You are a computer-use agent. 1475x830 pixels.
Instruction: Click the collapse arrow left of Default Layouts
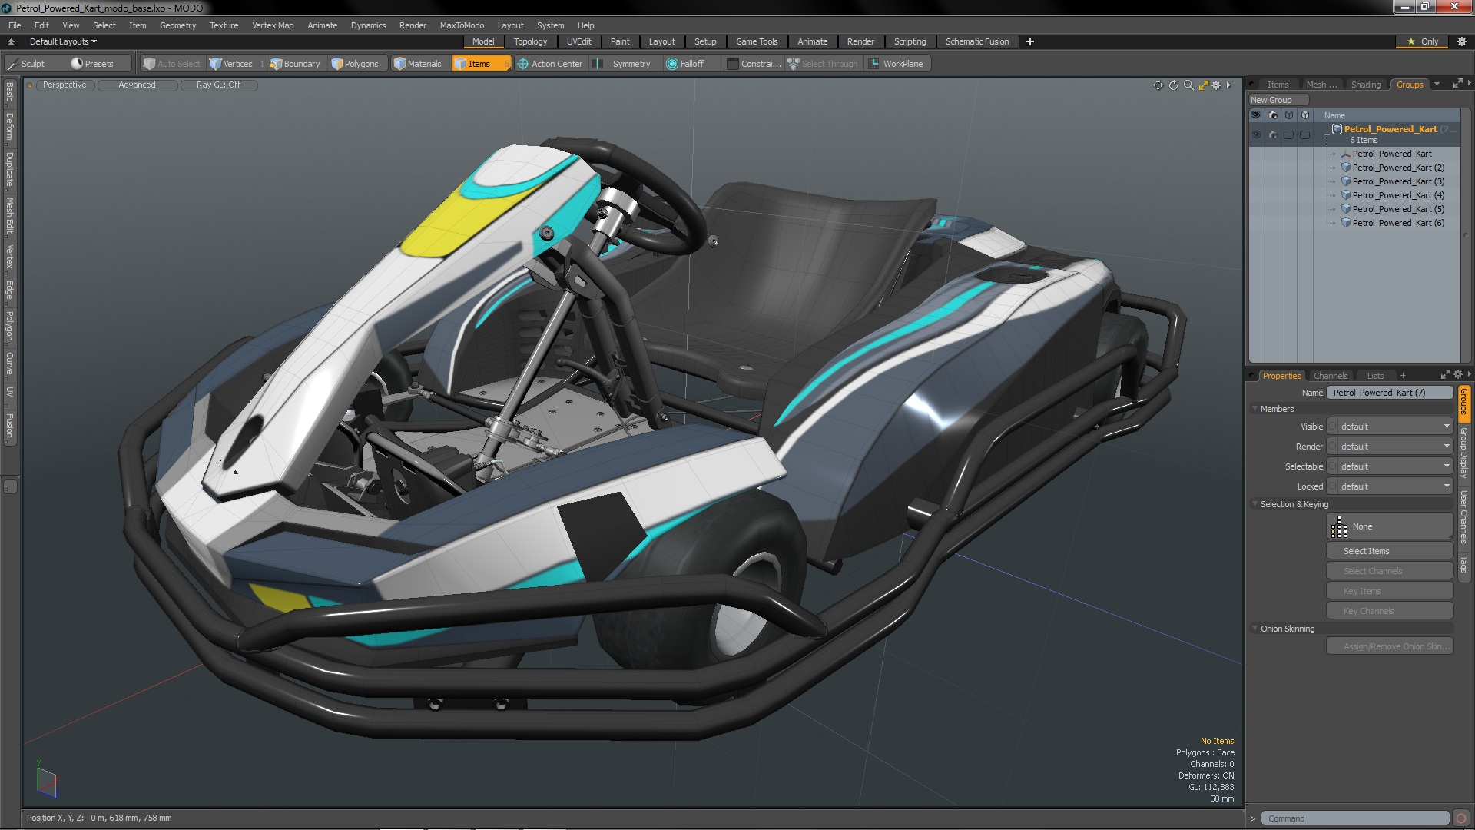(11, 41)
